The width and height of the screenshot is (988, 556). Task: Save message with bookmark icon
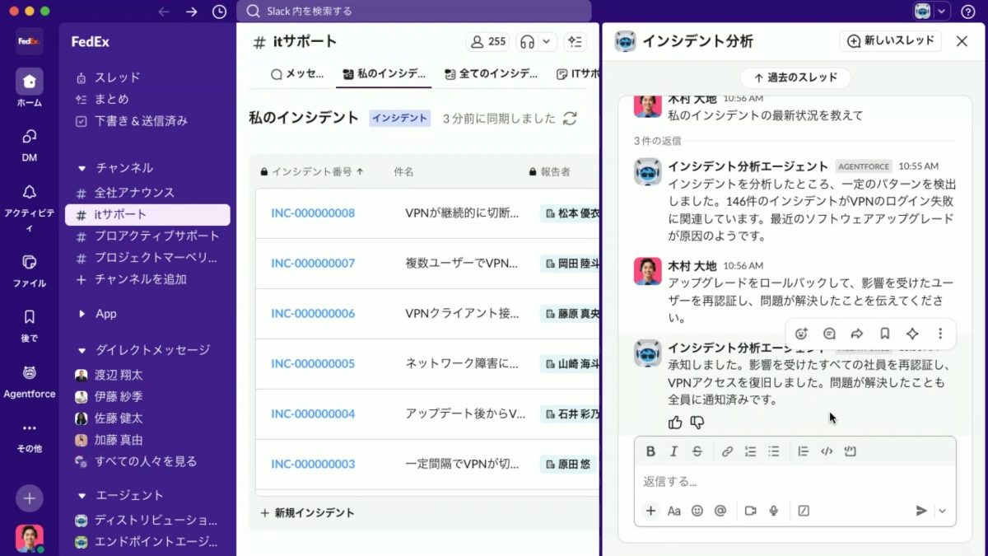(884, 334)
